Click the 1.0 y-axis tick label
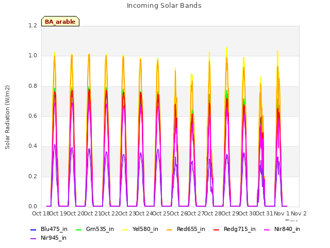This screenshot has width=330, height=248. (x=32, y=56)
